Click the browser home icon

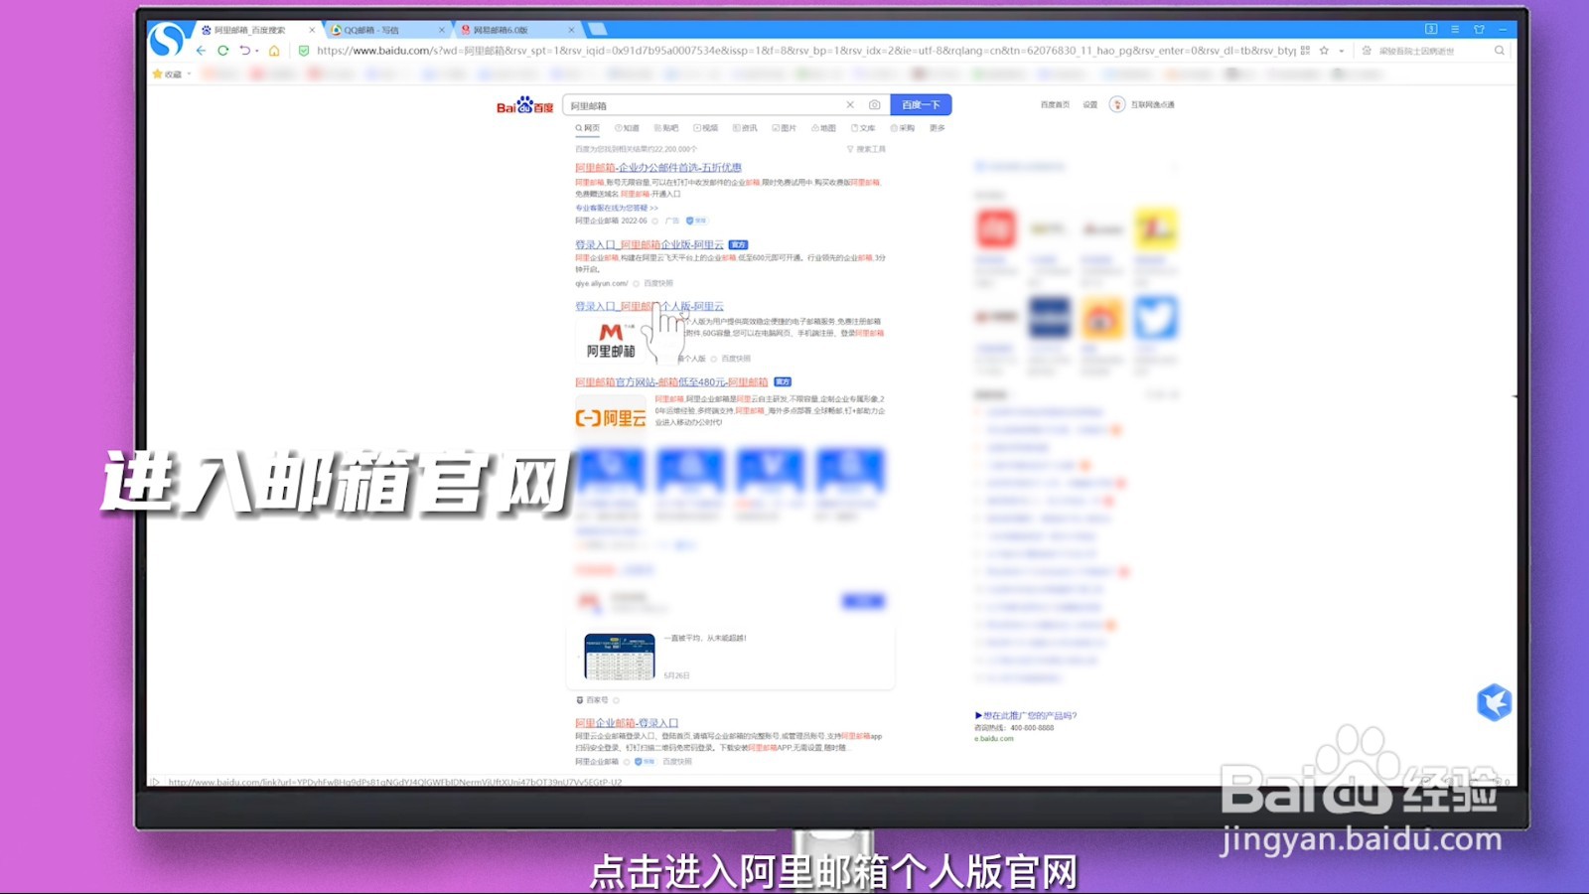[274, 51]
